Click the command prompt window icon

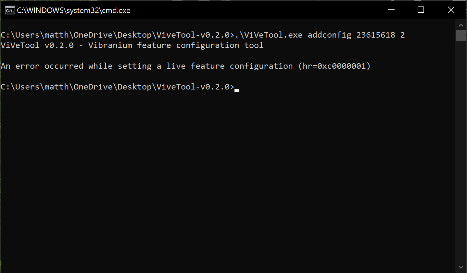10,10
